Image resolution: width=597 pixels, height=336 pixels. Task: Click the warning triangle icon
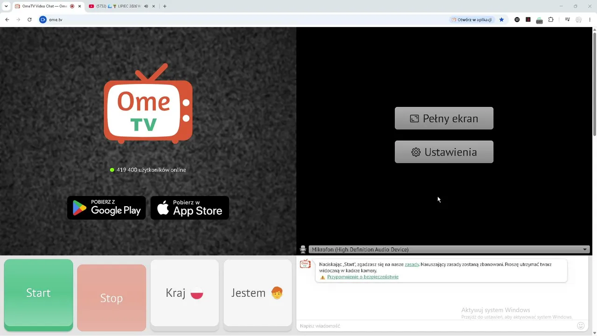[322, 277]
